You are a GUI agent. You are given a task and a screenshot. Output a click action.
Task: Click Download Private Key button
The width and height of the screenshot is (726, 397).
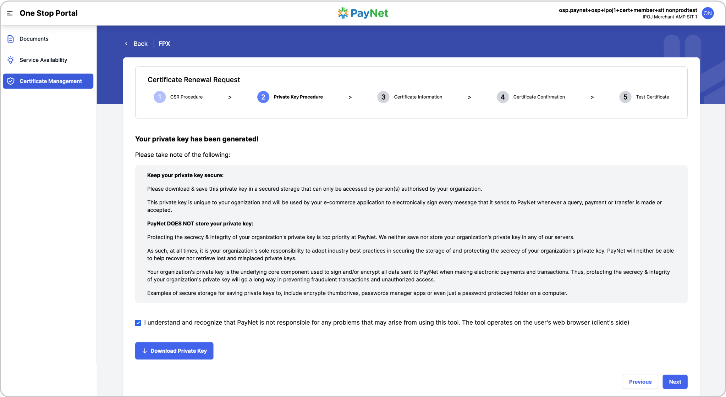174,351
